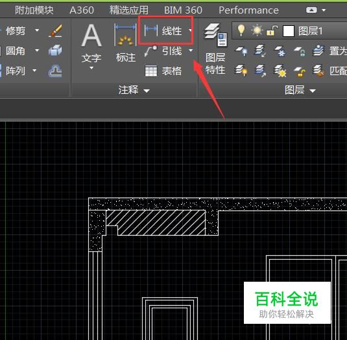Click the layer off icon
This screenshot has height=340, width=347.
pyautogui.click(x=241, y=51)
